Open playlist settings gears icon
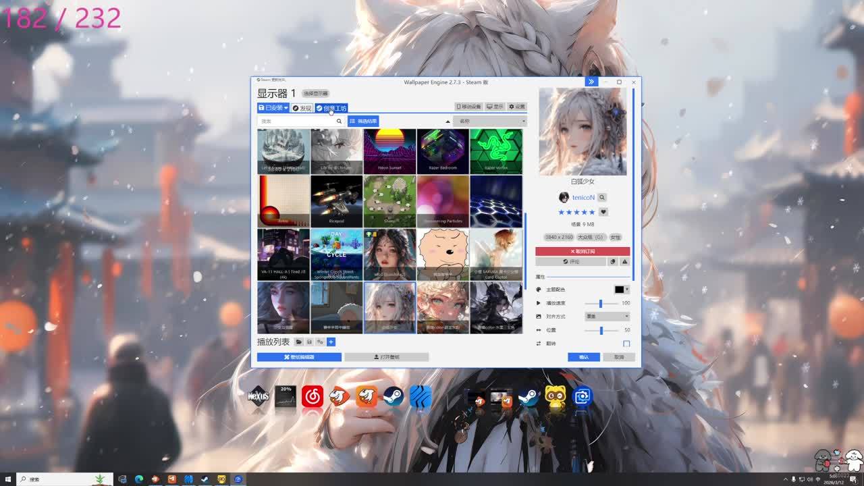This screenshot has height=486, width=864. (x=320, y=342)
